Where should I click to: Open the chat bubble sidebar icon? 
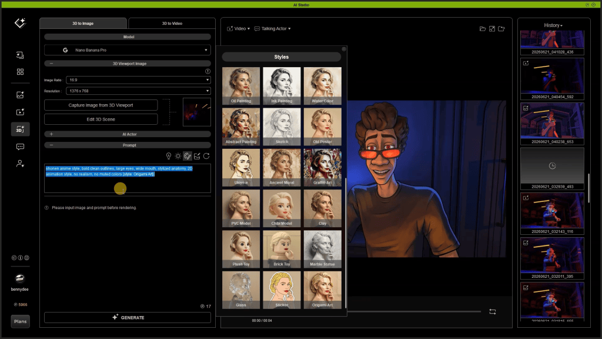[20, 147]
